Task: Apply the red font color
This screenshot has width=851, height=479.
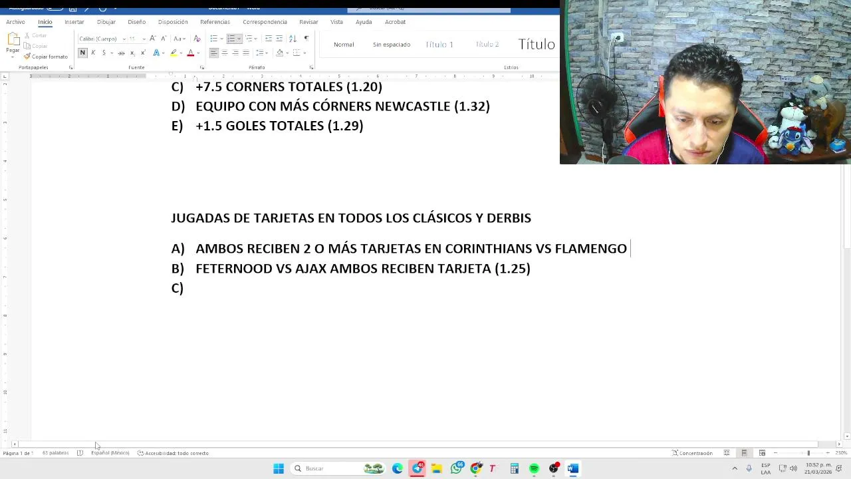Action: pyautogui.click(x=190, y=53)
